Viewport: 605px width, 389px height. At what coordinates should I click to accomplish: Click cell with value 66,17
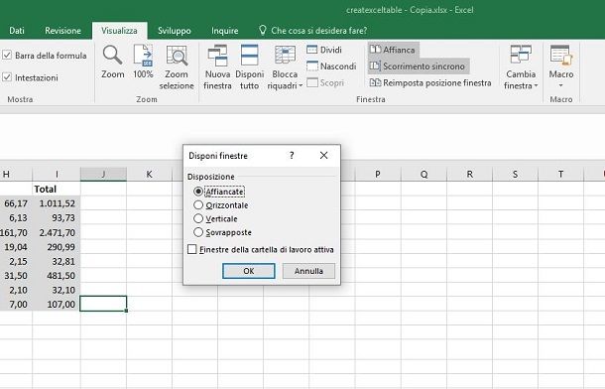16,203
